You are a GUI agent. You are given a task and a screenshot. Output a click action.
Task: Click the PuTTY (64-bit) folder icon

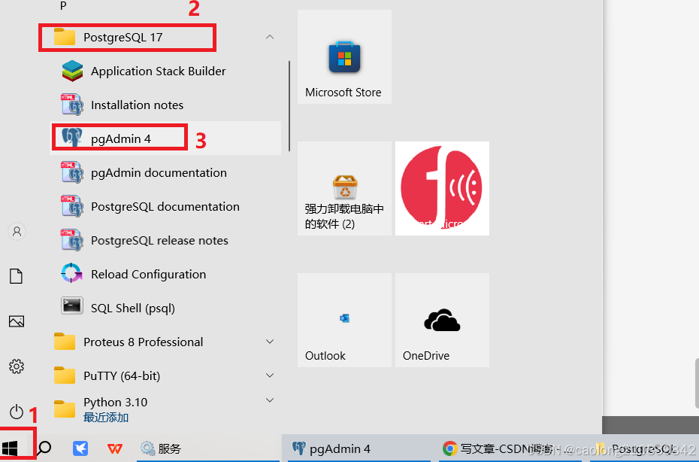(65, 375)
